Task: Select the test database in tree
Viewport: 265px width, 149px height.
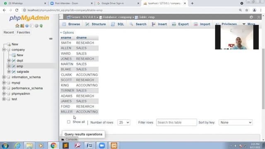Action: coord(14,99)
